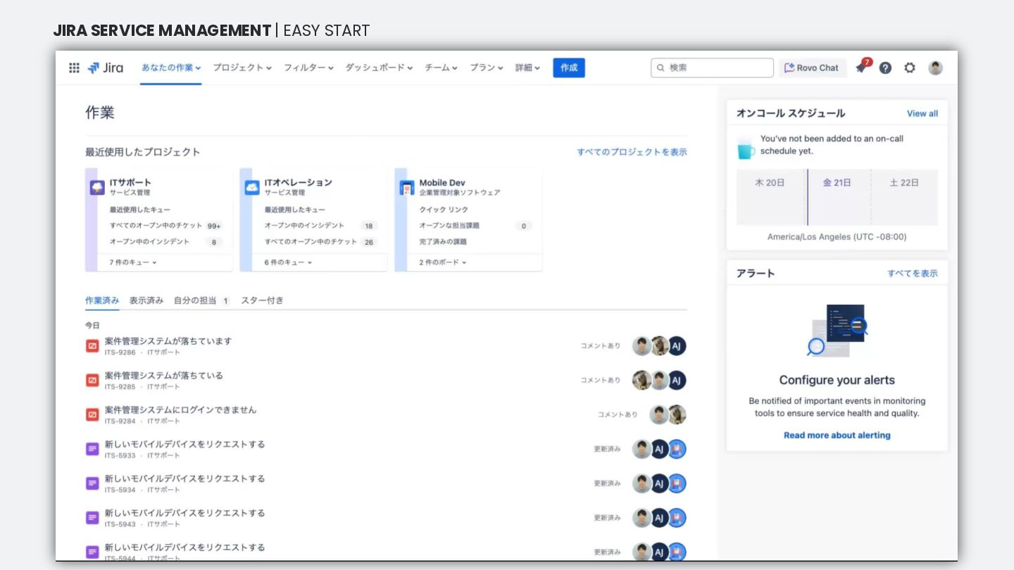Image resolution: width=1014 pixels, height=570 pixels.
Task: Select the 土 22日 schedule column
Action: point(905,197)
